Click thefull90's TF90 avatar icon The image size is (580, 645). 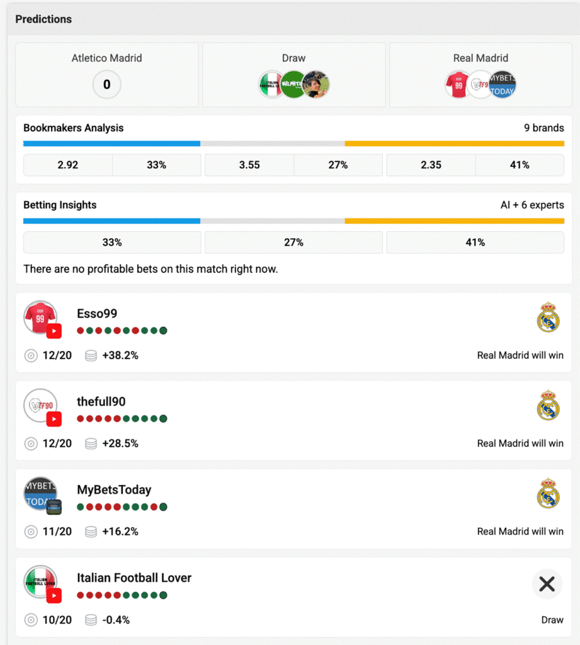coord(40,406)
